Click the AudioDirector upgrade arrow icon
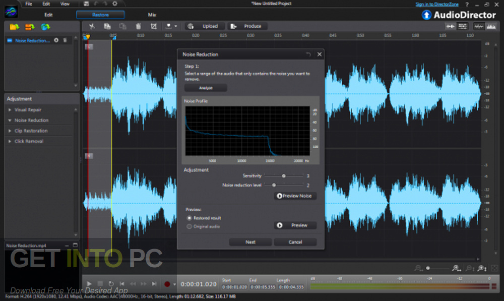504x301 pixels. [426, 15]
